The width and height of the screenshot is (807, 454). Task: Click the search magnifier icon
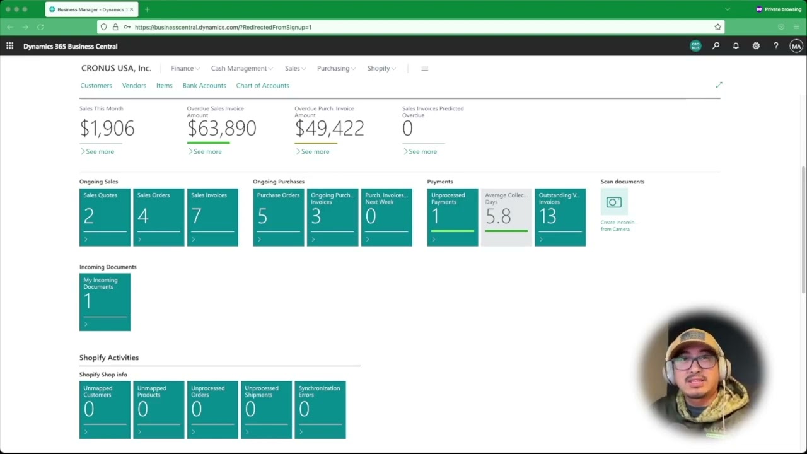[x=716, y=46]
